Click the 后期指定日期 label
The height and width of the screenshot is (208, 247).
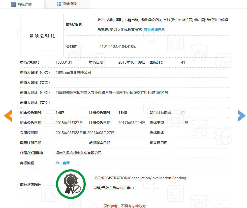tap(100, 143)
